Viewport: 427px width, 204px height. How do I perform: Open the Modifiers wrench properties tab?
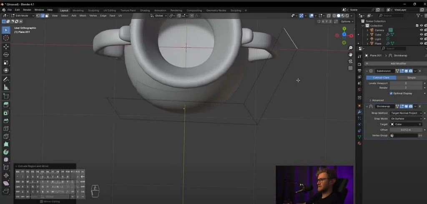(359, 112)
